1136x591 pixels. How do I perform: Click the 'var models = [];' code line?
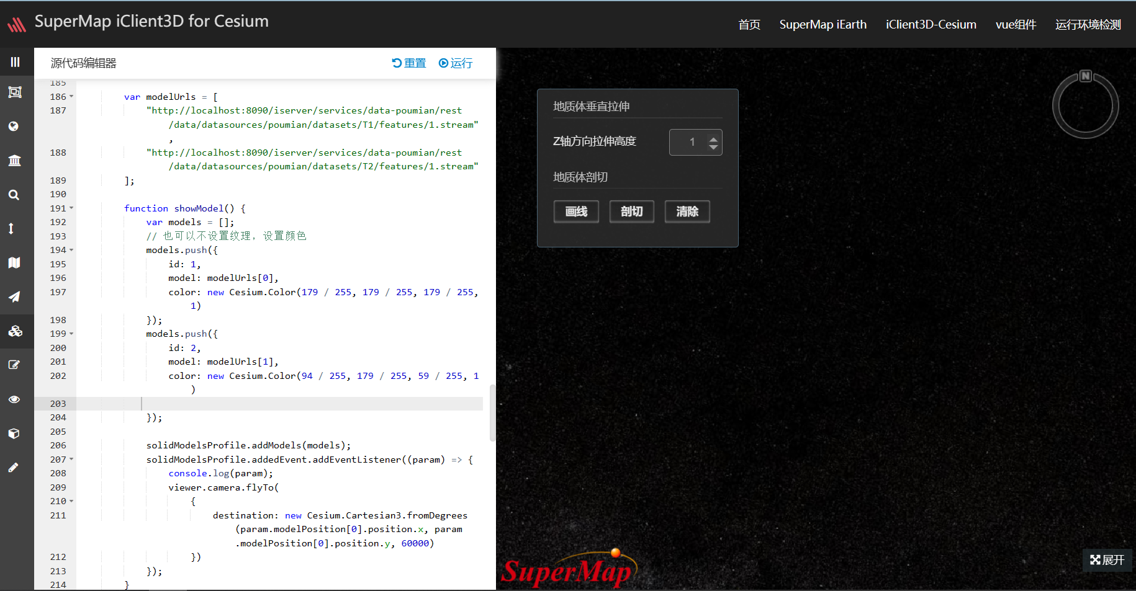190,222
